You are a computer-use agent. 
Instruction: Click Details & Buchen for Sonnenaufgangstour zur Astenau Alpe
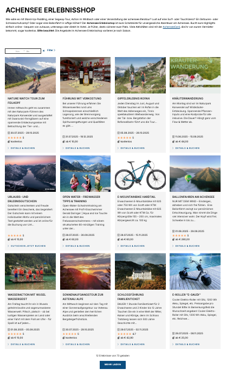coord(76,345)
